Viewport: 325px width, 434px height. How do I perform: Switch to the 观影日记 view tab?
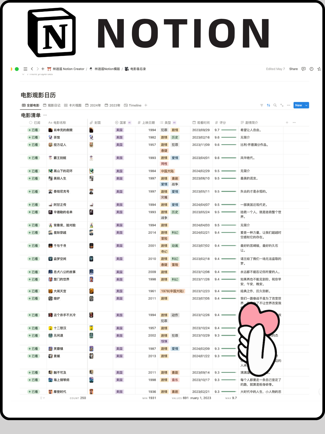point(52,105)
